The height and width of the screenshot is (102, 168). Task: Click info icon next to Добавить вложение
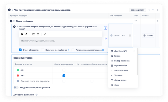36,95
